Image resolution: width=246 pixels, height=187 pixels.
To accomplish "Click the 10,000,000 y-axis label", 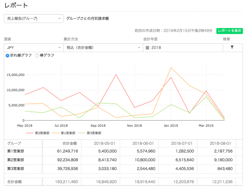I will (15, 90).
